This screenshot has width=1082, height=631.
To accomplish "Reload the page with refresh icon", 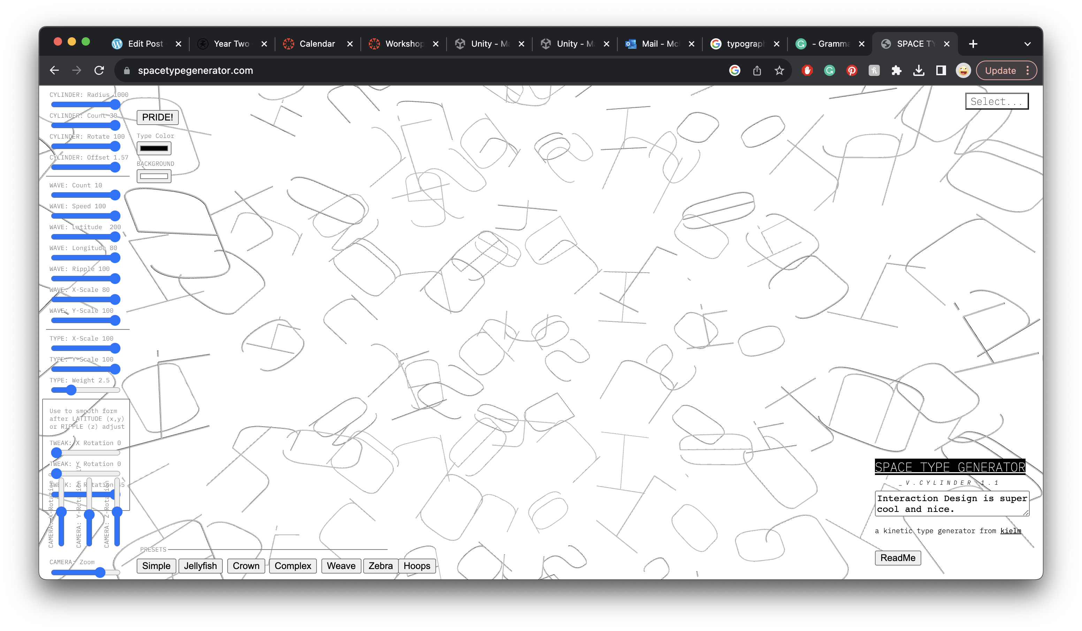I will [x=99, y=70].
